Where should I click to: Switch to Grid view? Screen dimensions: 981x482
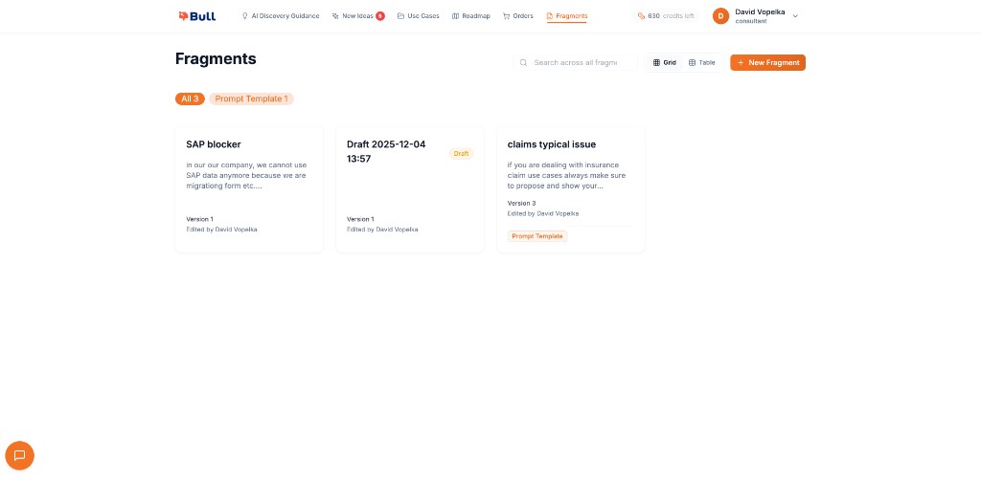[664, 63]
